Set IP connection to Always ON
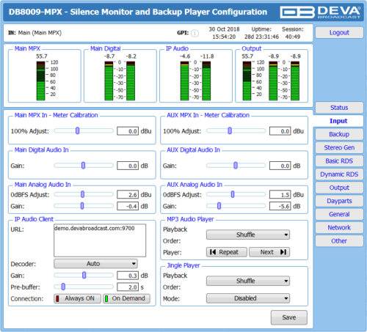Image resolution: width=367 pixels, height=332 pixels. point(77,298)
